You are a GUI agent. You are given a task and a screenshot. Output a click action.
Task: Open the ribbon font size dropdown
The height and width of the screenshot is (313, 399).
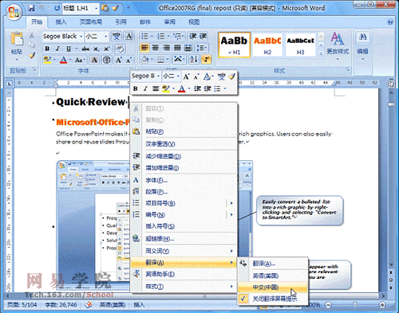[x=106, y=36]
